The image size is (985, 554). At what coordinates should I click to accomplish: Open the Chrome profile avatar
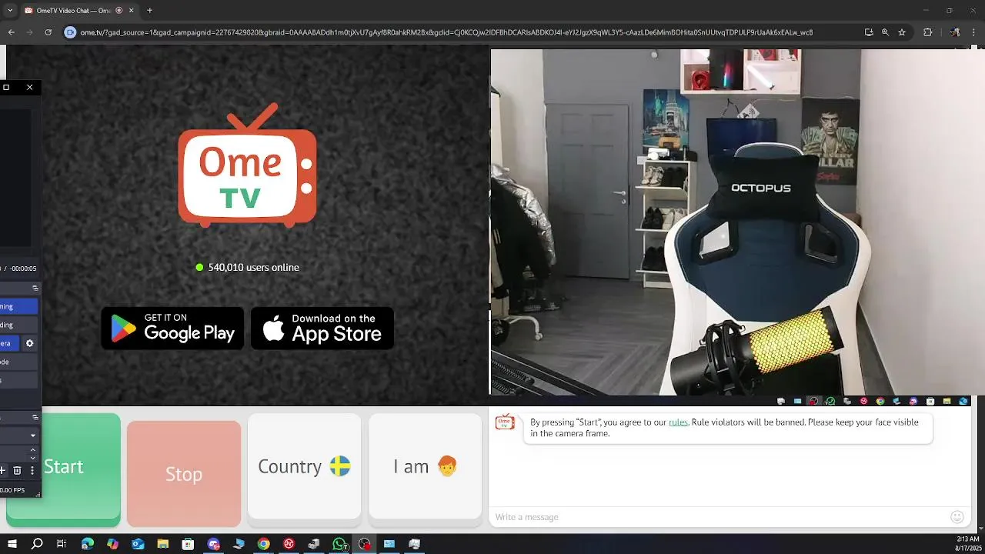pos(955,32)
